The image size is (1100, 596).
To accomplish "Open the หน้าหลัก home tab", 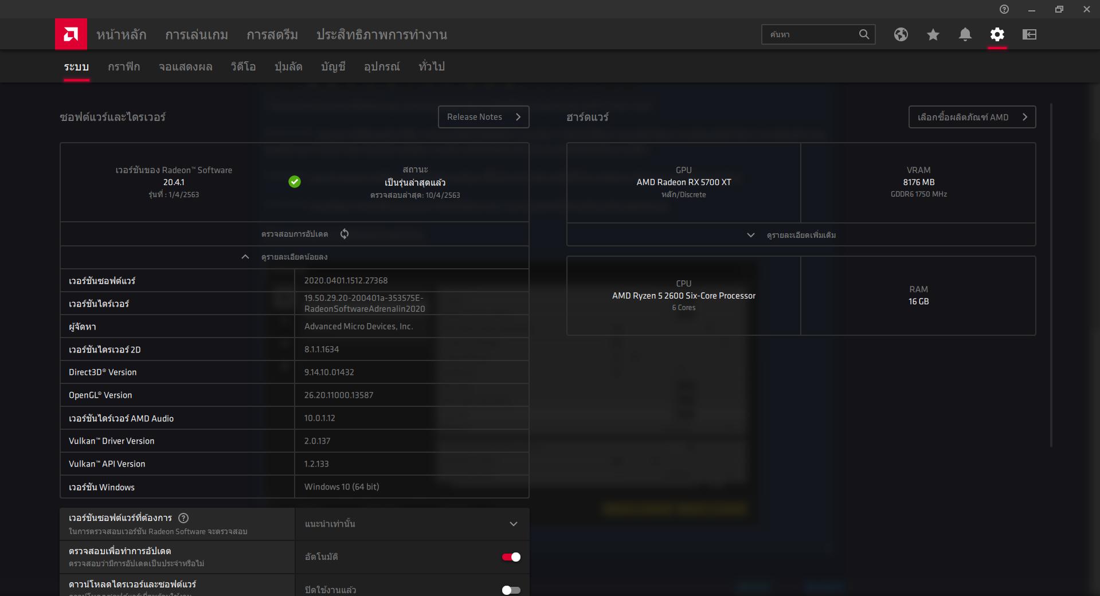I will coord(122,34).
